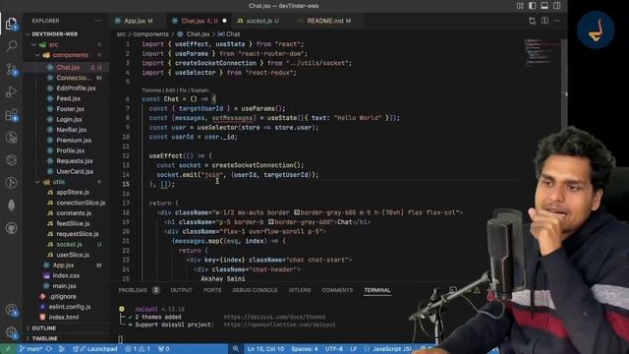Click the ports forwarded status item
The image size is (629, 354).
pyautogui.click(x=164, y=349)
